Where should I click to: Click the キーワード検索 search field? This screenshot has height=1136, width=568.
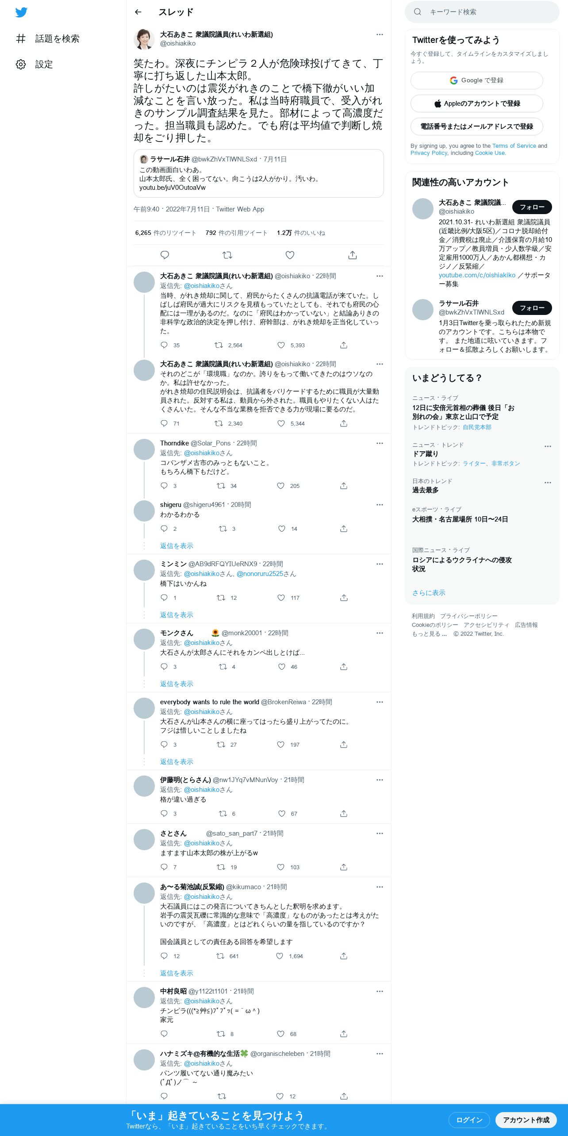click(x=482, y=12)
